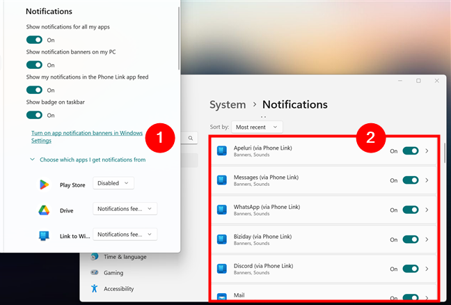Click the Apeluri (via Phone Link) icon

click(222, 151)
